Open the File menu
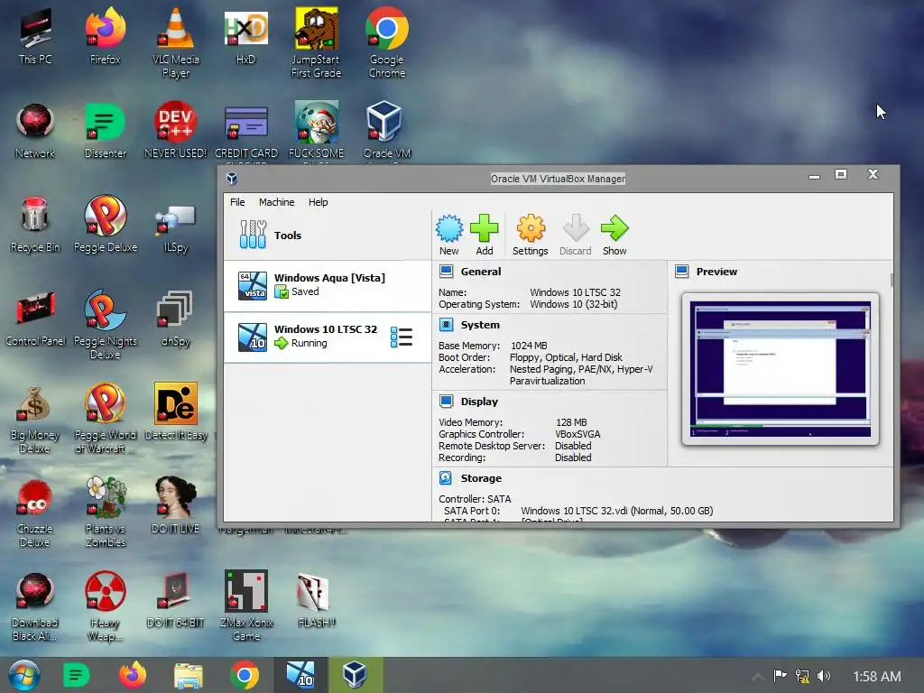The height and width of the screenshot is (693, 924). [237, 202]
